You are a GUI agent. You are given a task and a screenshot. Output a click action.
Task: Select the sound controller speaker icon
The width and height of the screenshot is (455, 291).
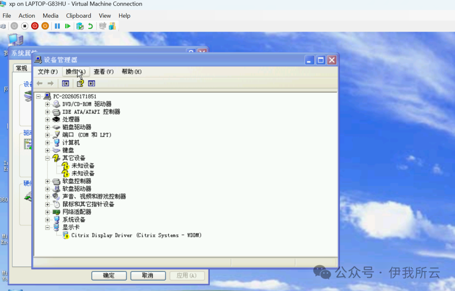click(56, 196)
